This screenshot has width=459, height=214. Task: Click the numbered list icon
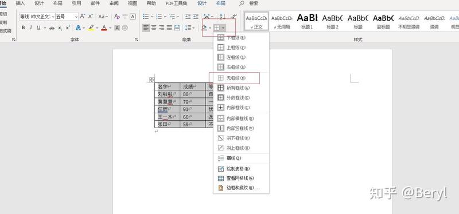click(159, 17)
